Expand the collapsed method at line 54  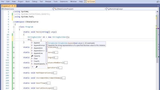click(14, 52)
